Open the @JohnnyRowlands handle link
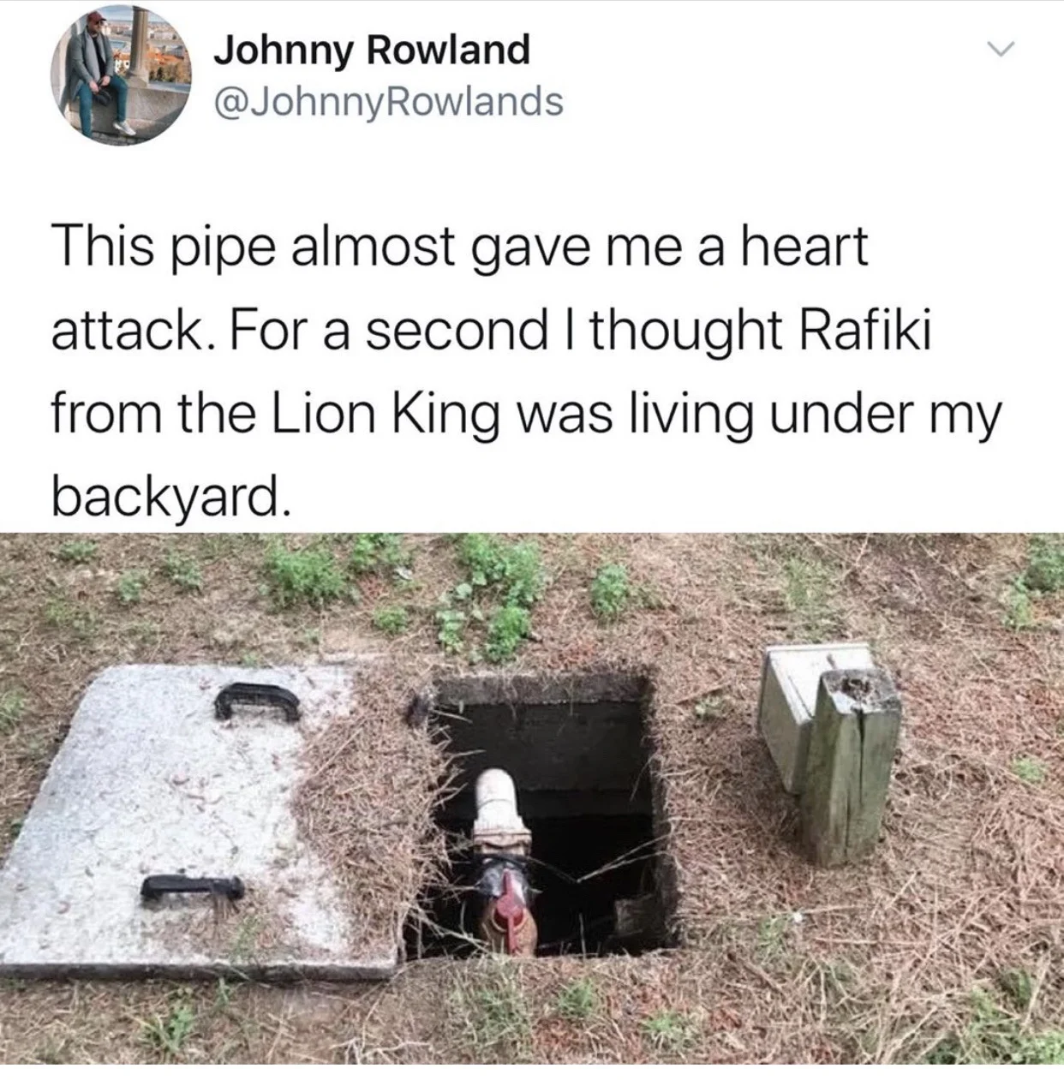Image resolution: width=1064 pixels, height=1080 pixels. 387,102
